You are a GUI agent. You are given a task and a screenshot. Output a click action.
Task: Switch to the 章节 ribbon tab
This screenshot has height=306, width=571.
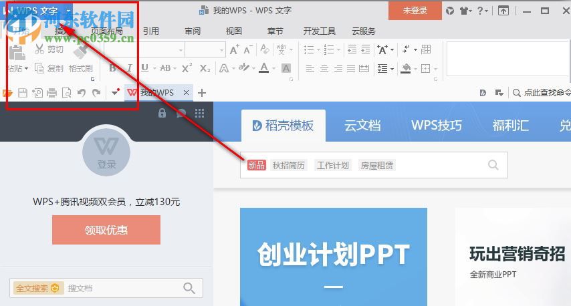pyautogui.click(x=275, y=31)
